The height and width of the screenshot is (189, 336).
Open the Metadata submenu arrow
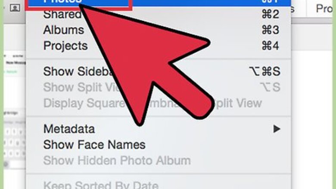pos(277,129)
